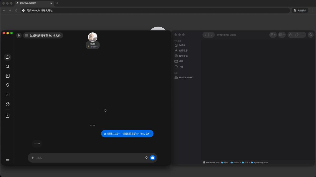The image size is (316, 177).
Task: Close the 新的无痕式标签页 browser tab
Action: [51, 3]
